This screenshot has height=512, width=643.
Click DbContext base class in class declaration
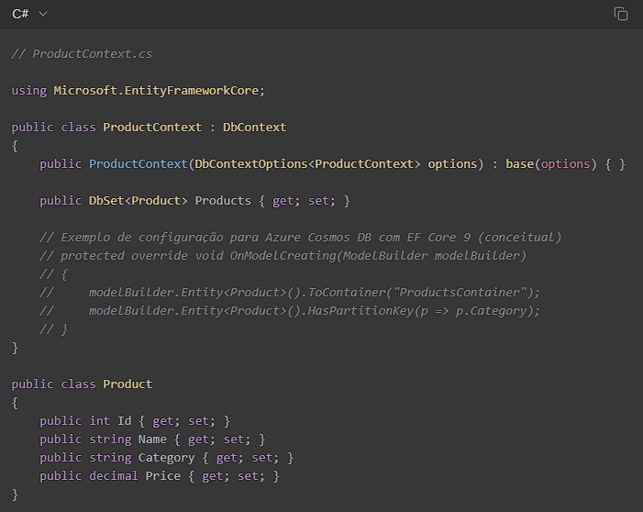point(254,127)
